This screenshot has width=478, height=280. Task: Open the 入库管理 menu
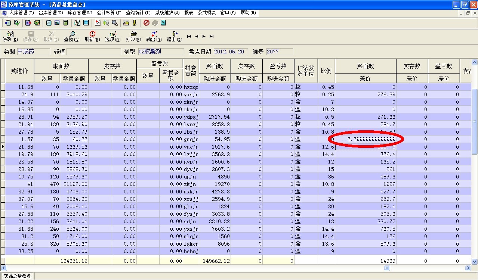21,13
